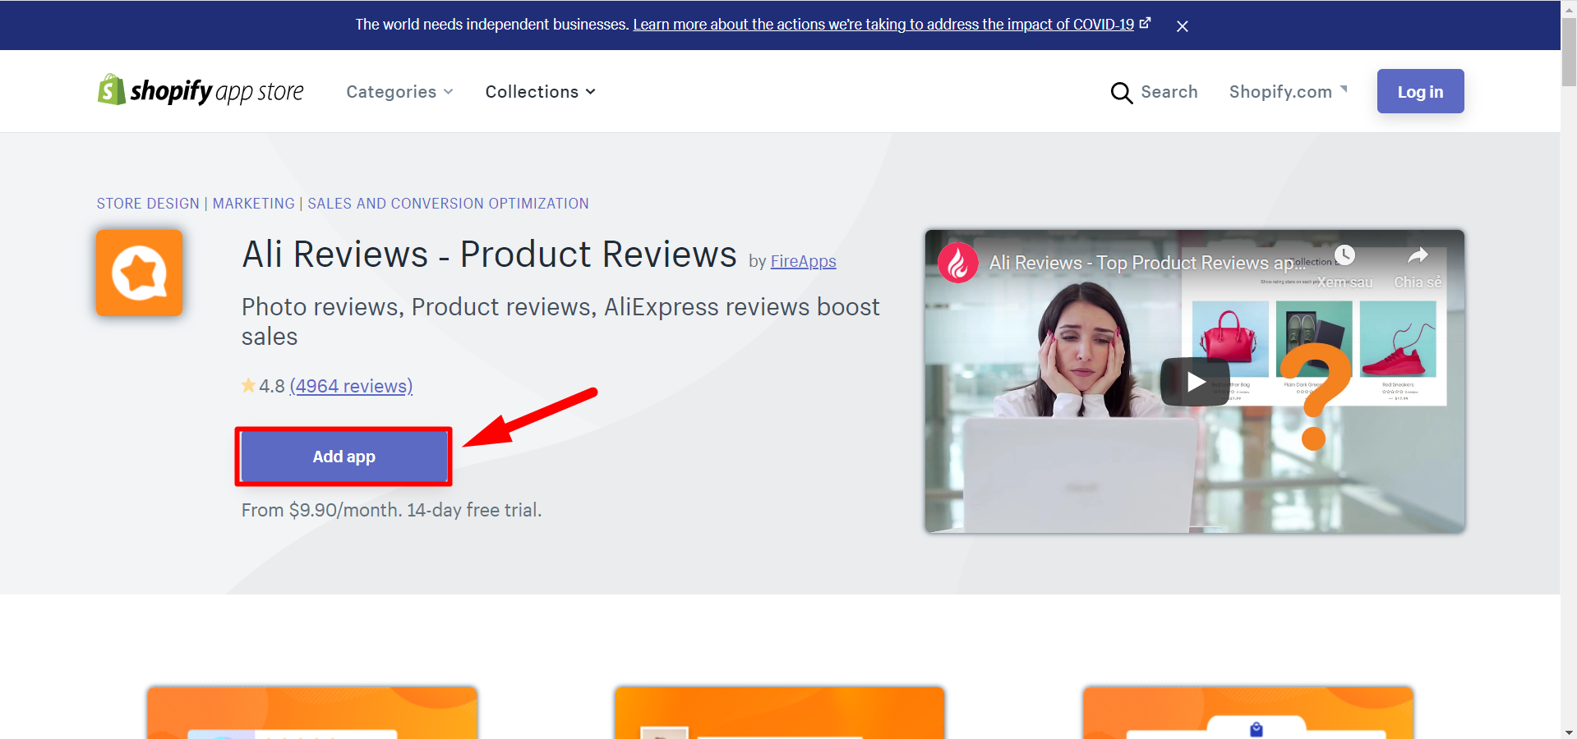Click the video title text

[1147, 263]
